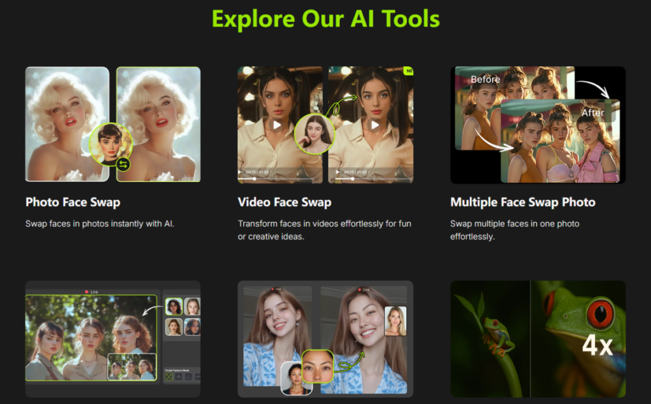Open the Video Face Swap tool title
The width and height of the screenshot is (651, 404).
point(284,202)
